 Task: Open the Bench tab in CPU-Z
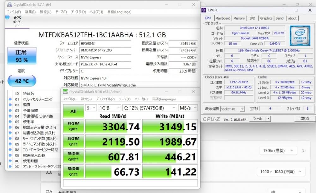[x=280, y=18]
